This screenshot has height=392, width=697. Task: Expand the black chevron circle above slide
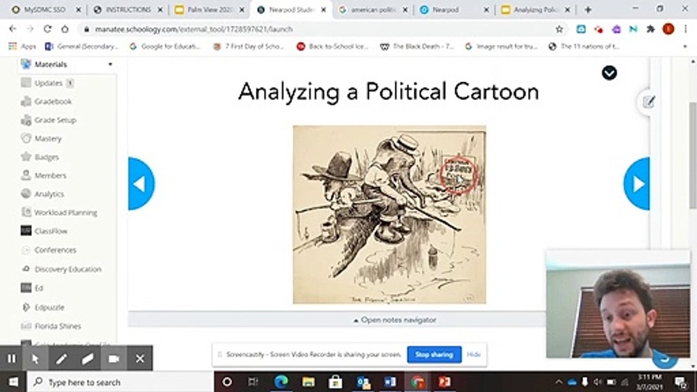coord(609,73)
